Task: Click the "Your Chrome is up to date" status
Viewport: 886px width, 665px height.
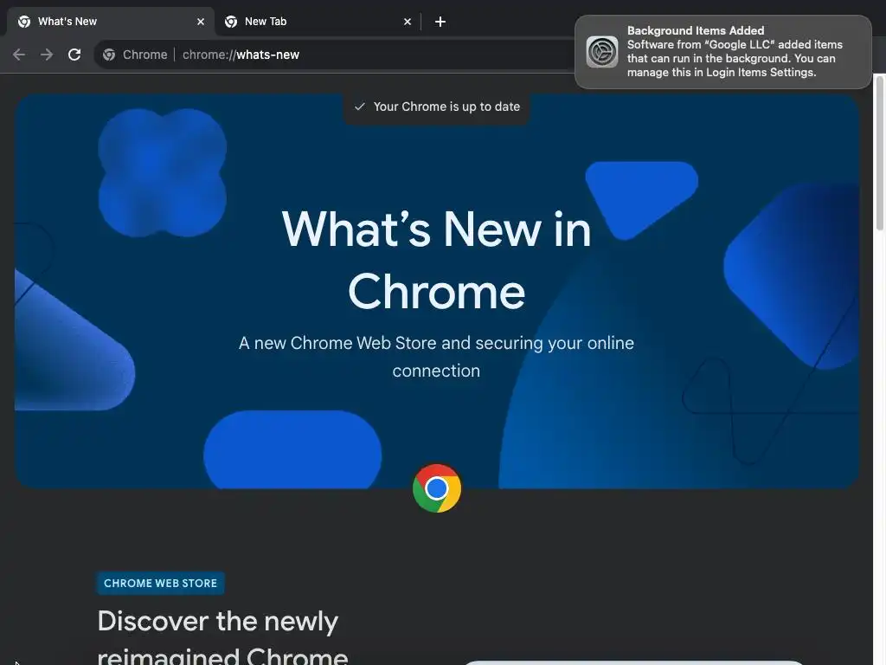Action: click(x=437, y=107)
